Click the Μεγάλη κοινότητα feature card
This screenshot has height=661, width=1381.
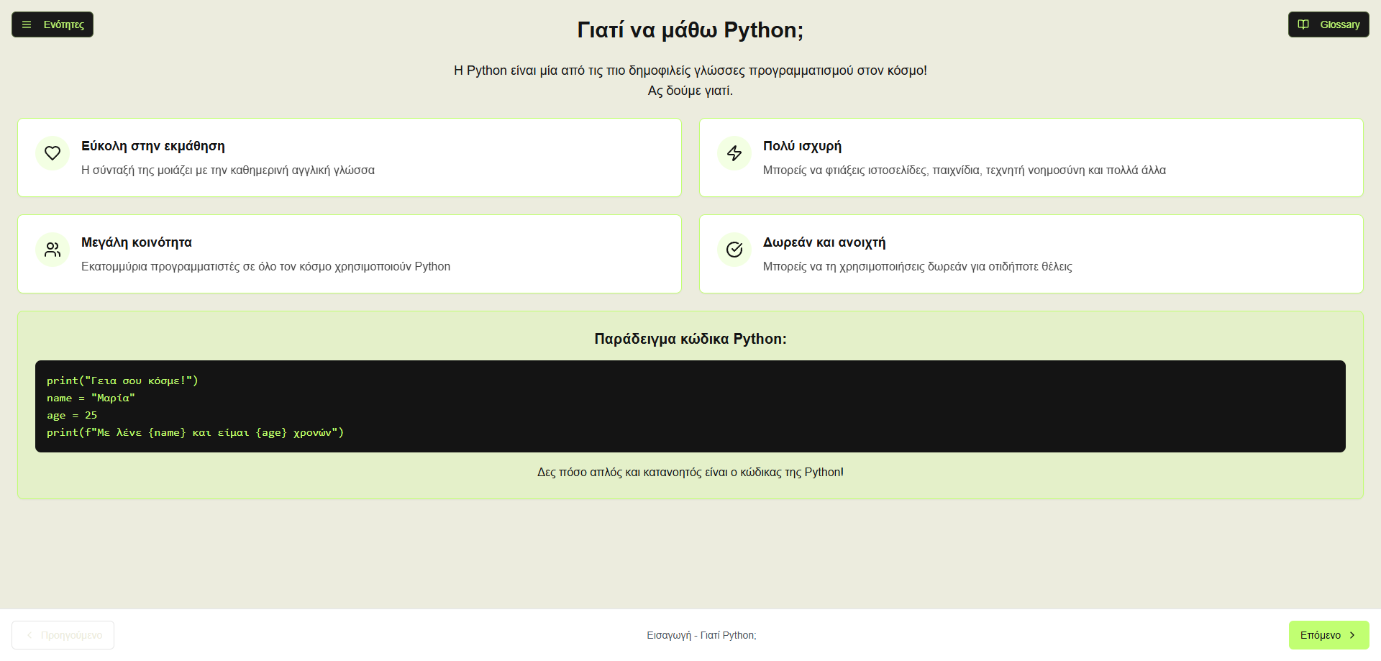[349, 254]
